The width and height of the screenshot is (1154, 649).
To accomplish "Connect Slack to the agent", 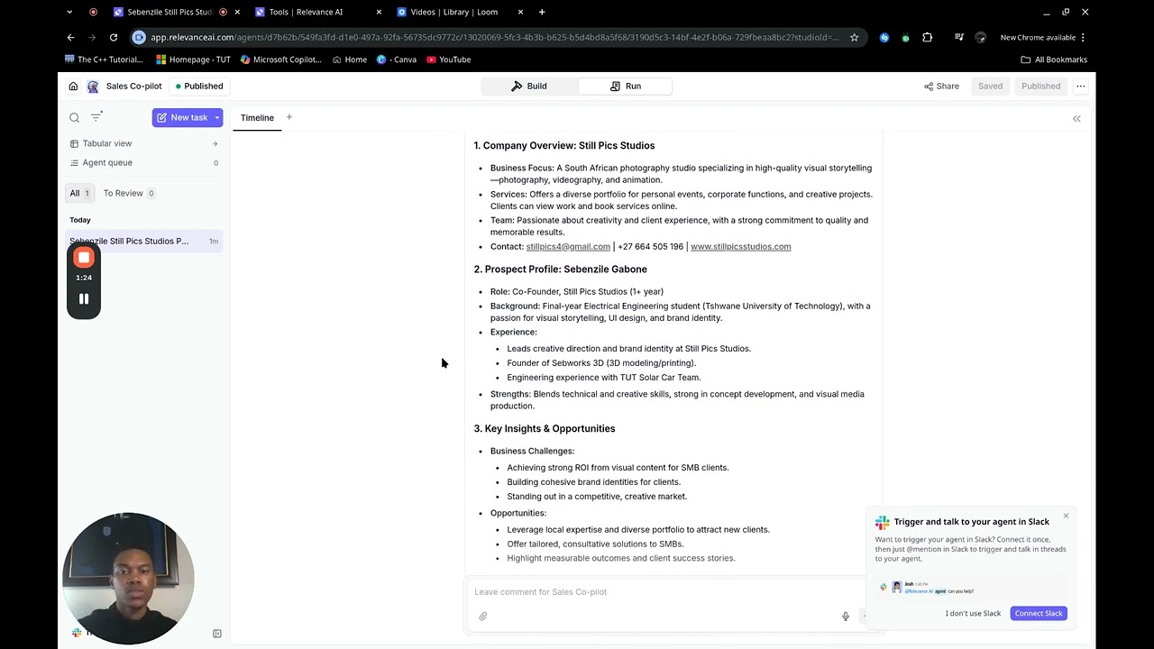I will coord(1039,614).
